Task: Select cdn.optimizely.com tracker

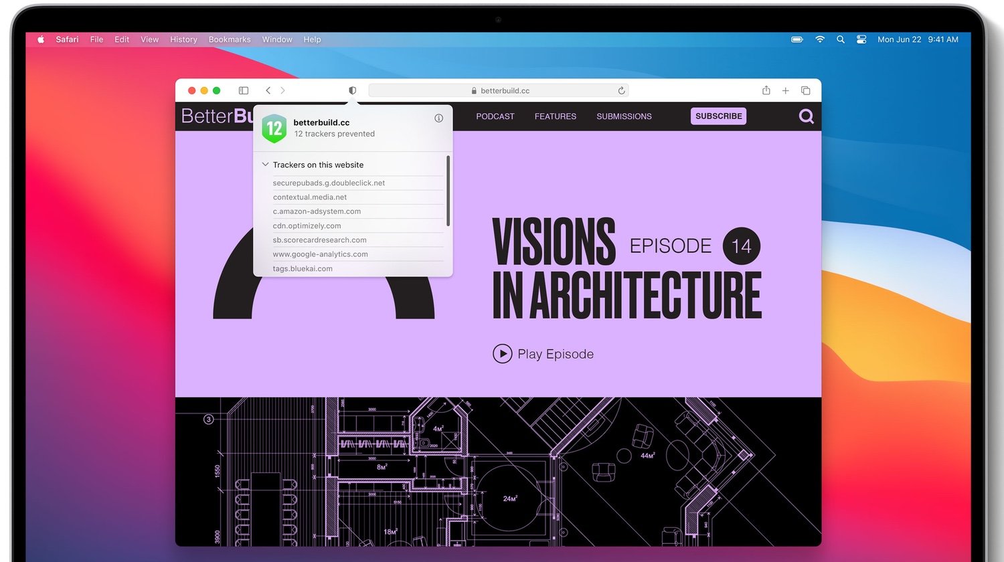Action: click(x=307, y=226)
